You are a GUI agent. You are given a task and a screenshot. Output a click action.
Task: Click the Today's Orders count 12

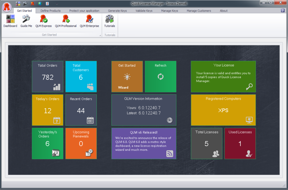point(48,110)
